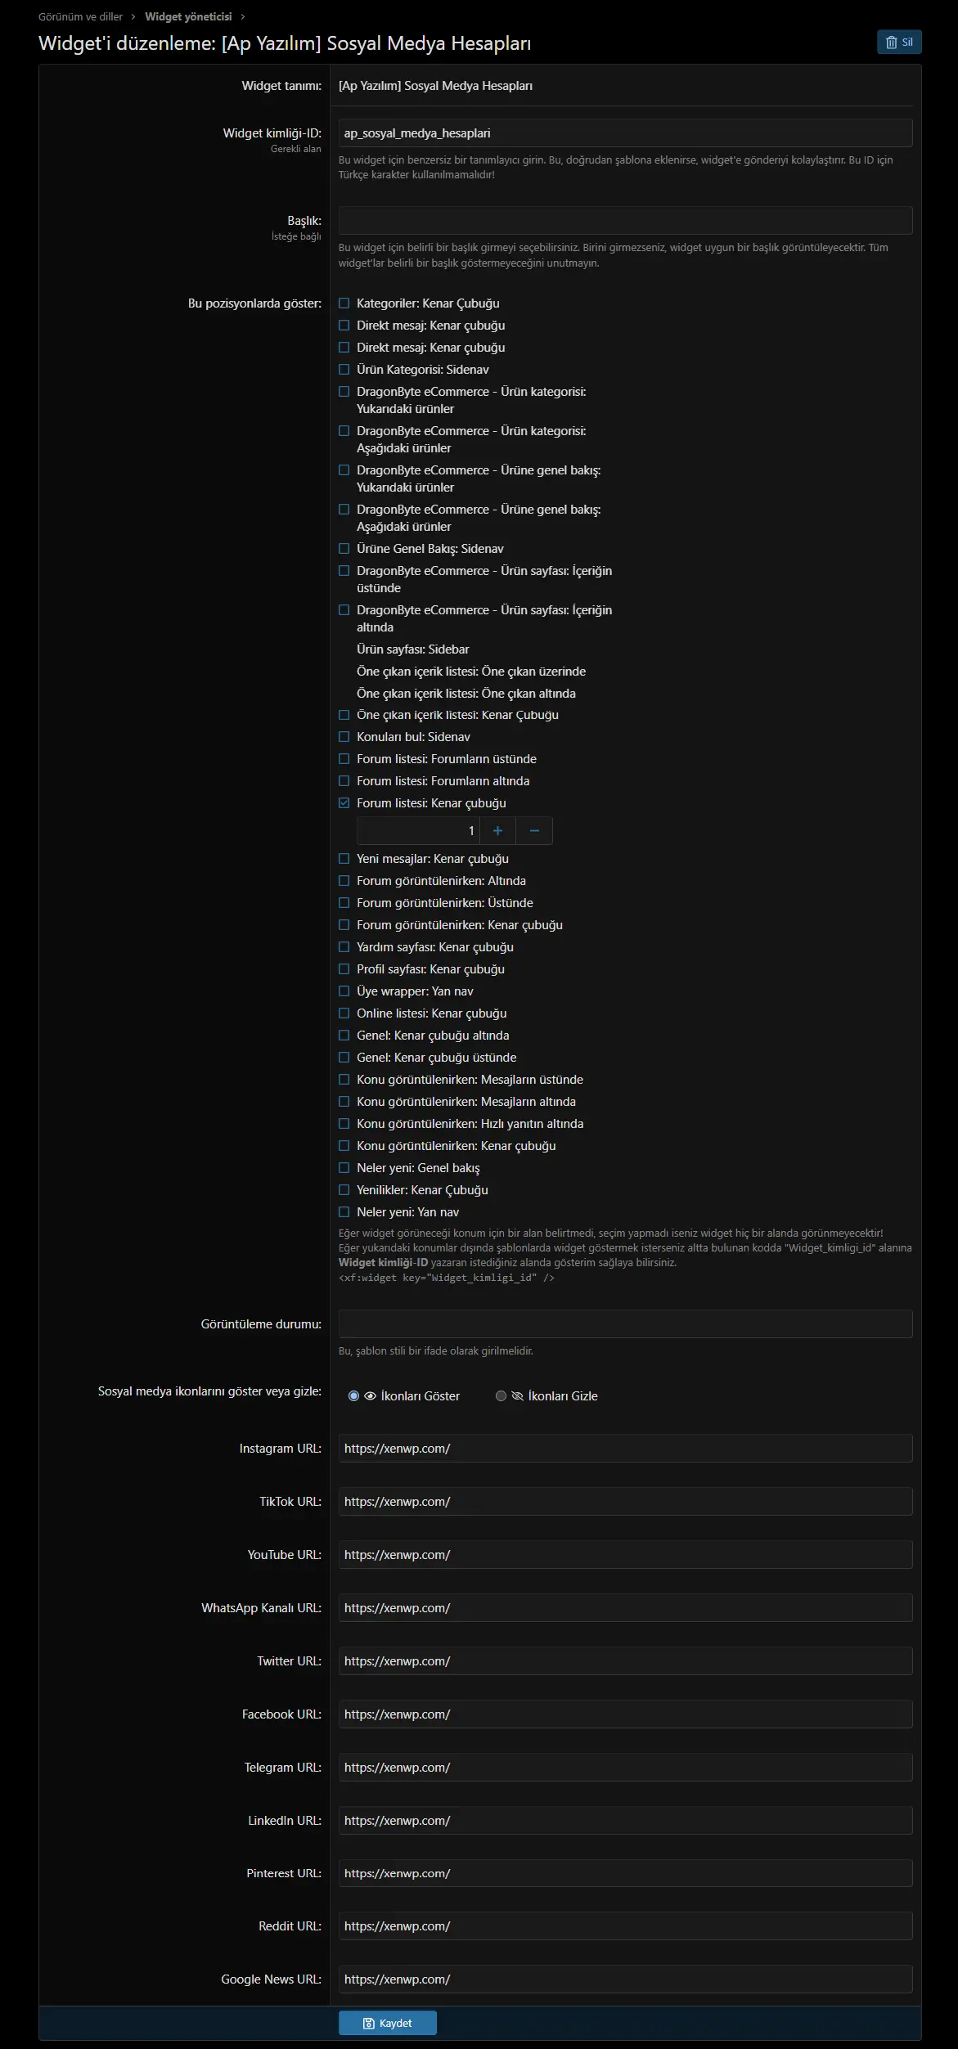958x2049 pixels.
Task: Check Forum görüntülenirken: Altında
Action: pyautogui.click(x=344, y=881)
